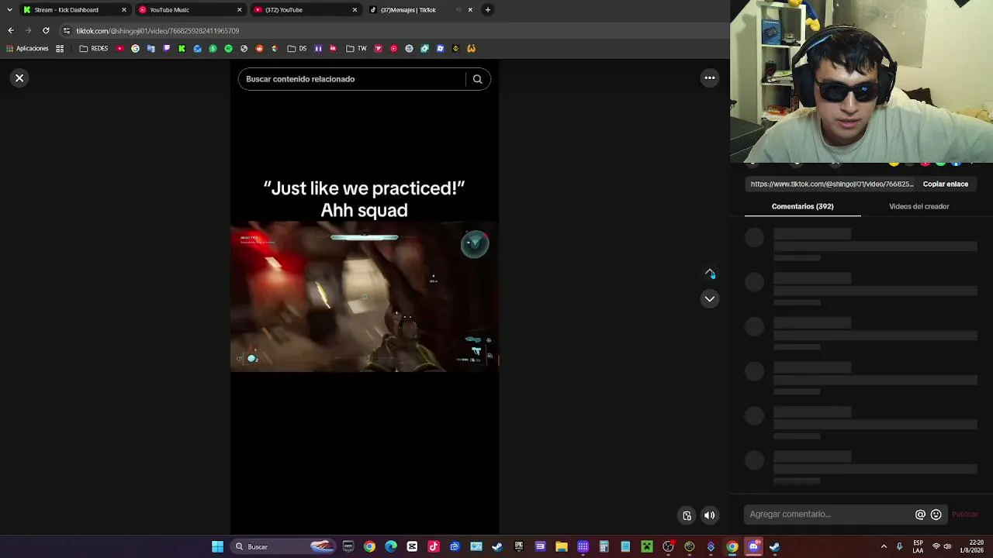Switch the 'ESP LAA' keyboard language indicator
The width and height of the screenshot is (993, 558).
click(x=919, y=547)
